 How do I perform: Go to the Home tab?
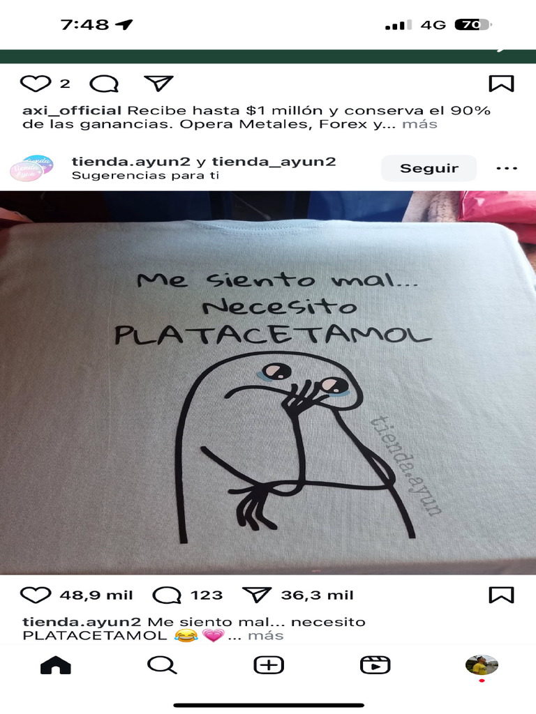pyautogui.click(x=56, y=665)
